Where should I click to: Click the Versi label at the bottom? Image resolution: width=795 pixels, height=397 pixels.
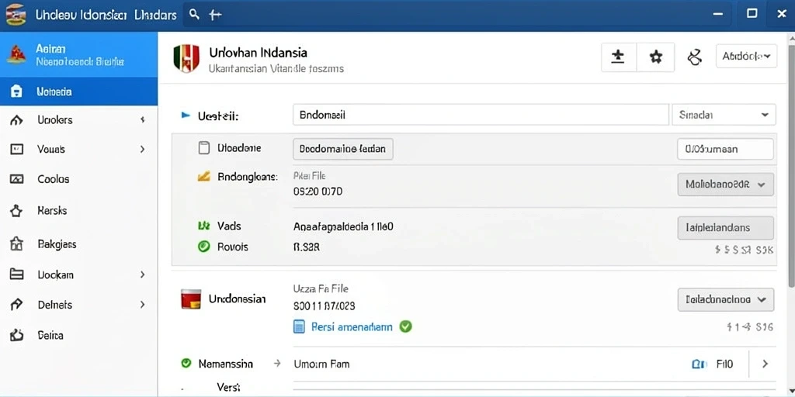click(x=228, y=386)
